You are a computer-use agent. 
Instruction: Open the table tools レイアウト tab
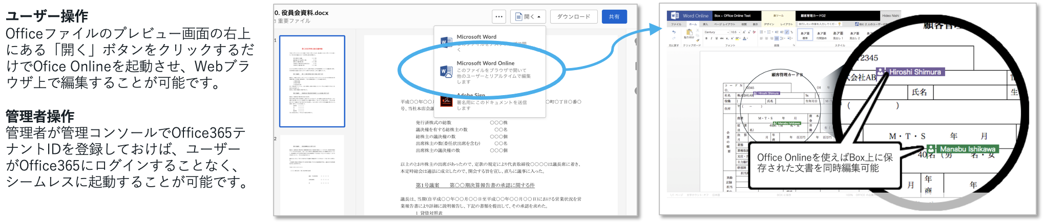786,24
